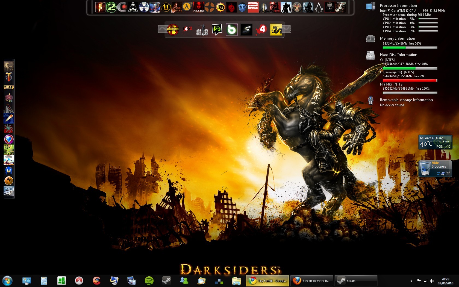Open the black S logo game icon
This screenshot has height=287, width=459.
(246, 29)
